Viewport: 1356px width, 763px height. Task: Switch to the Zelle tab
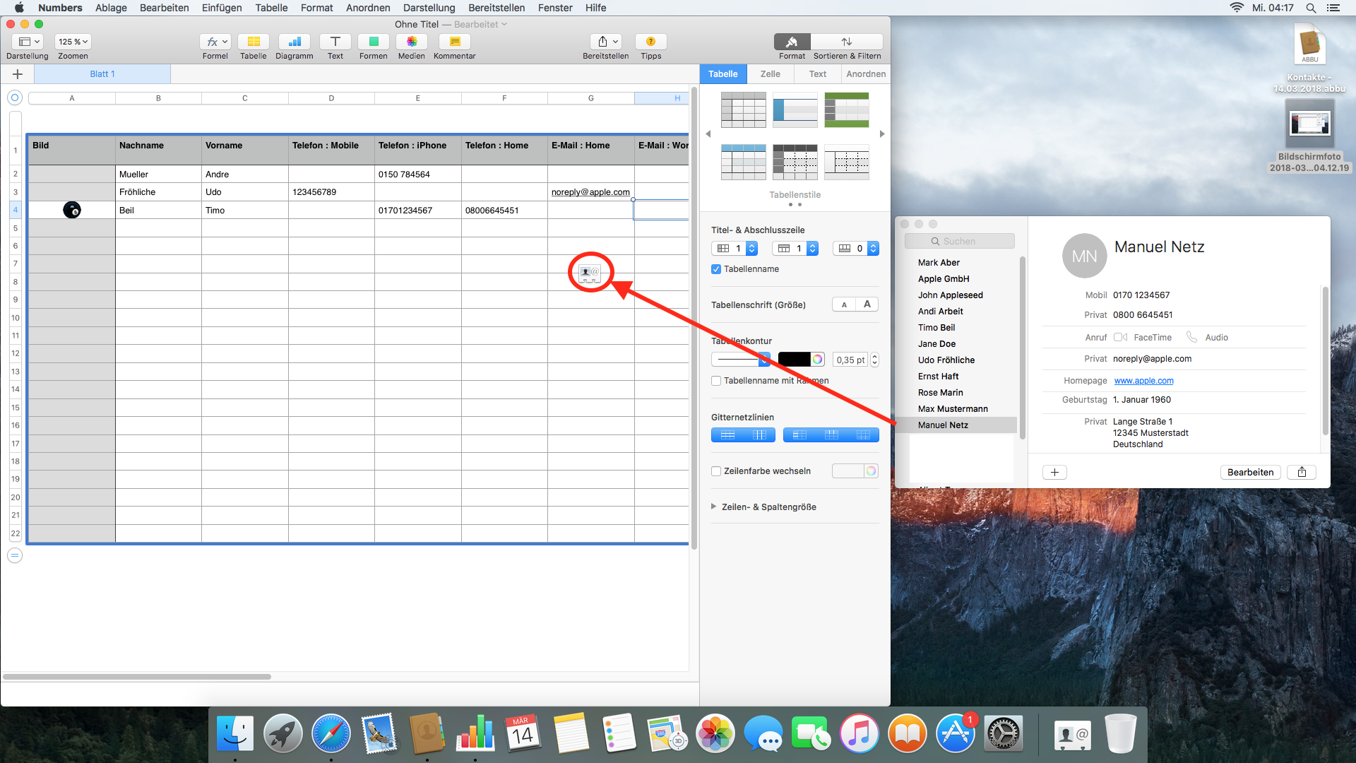point(770,73)
